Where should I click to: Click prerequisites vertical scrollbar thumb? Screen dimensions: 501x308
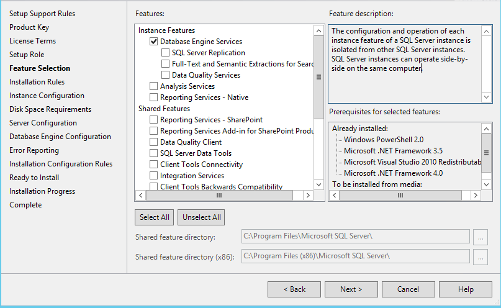pos(486,153)
